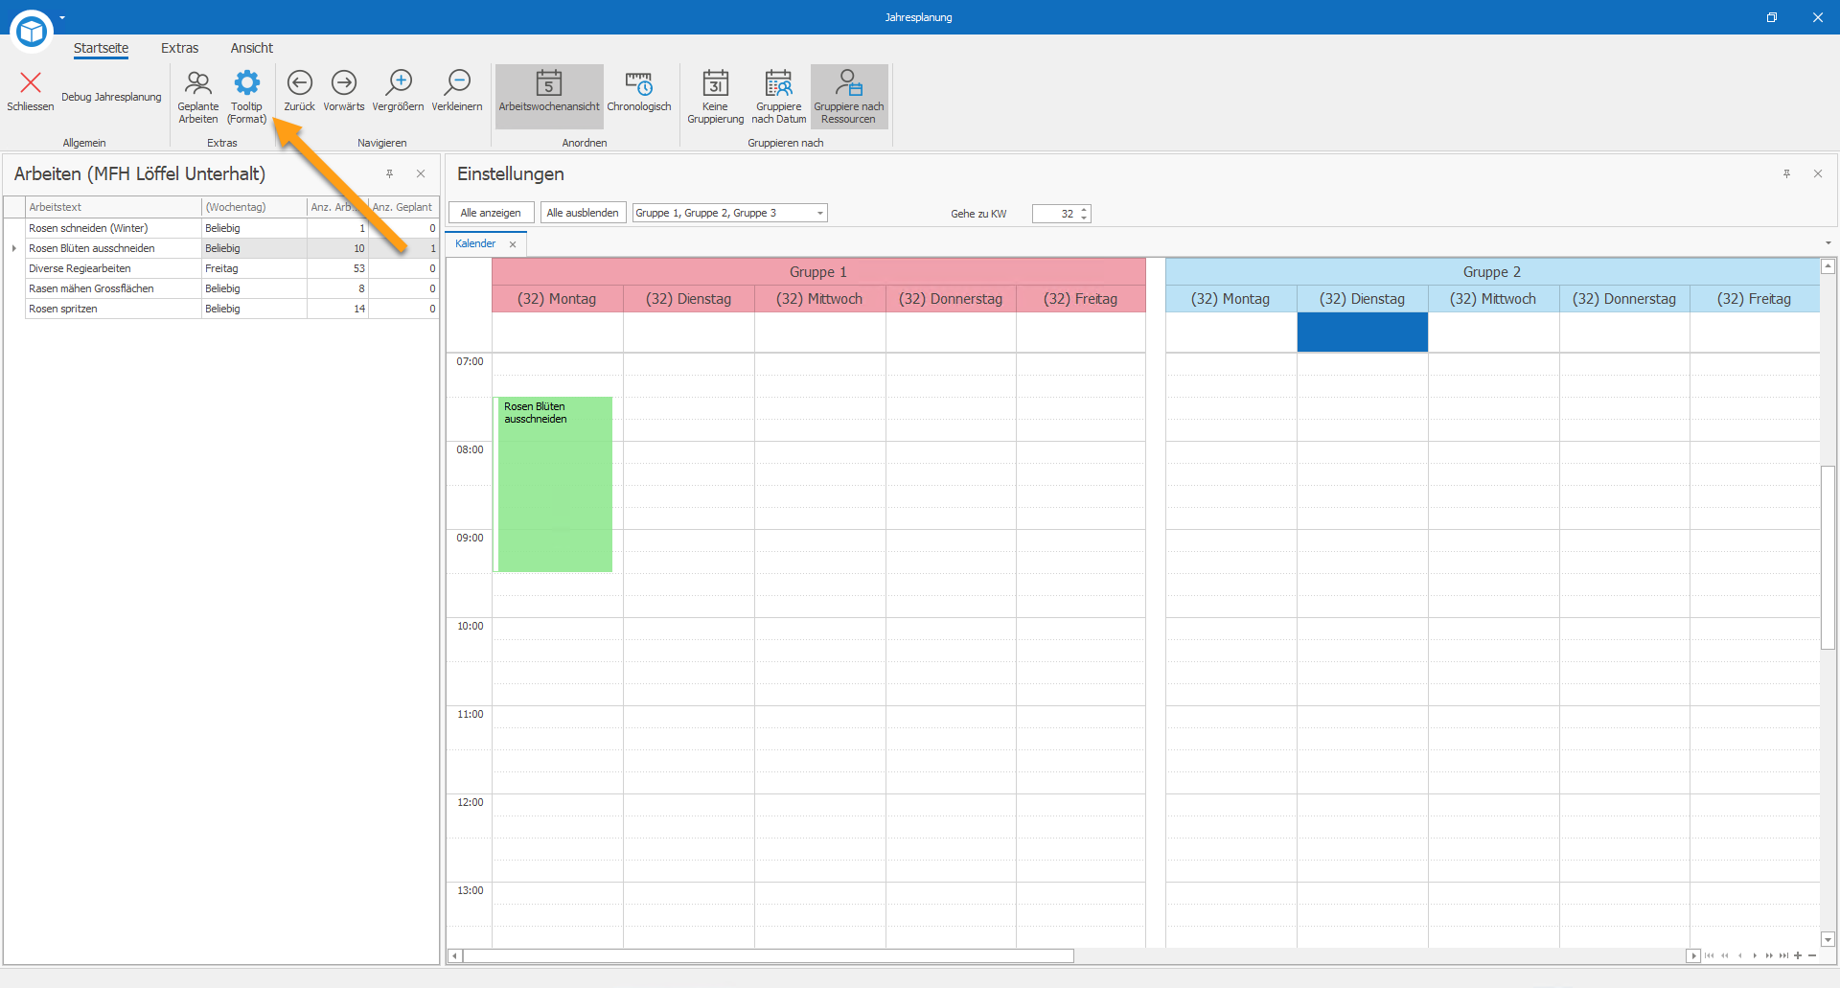Screen dimensions: 1840x988
Task: Pin the Arbeiten panel
Action: pyautogui.click(x=389, y=173)
